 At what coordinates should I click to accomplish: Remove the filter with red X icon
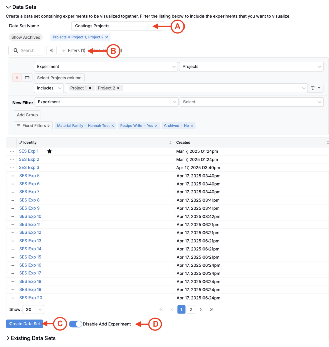pos(17,78)
